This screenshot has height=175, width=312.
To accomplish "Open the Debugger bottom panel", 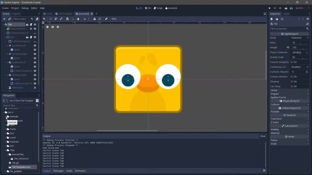I will 58,171.
